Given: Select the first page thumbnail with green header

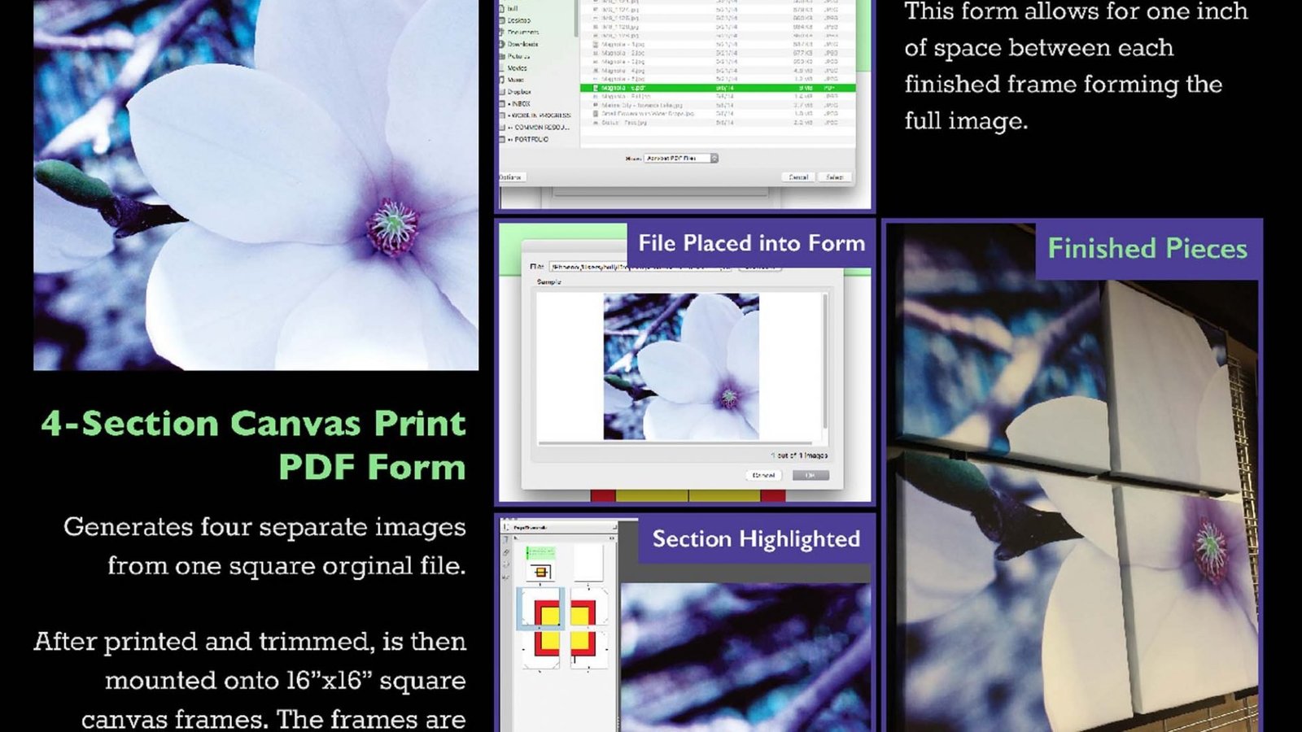Looking at the screenshot, I should point(540,563).
